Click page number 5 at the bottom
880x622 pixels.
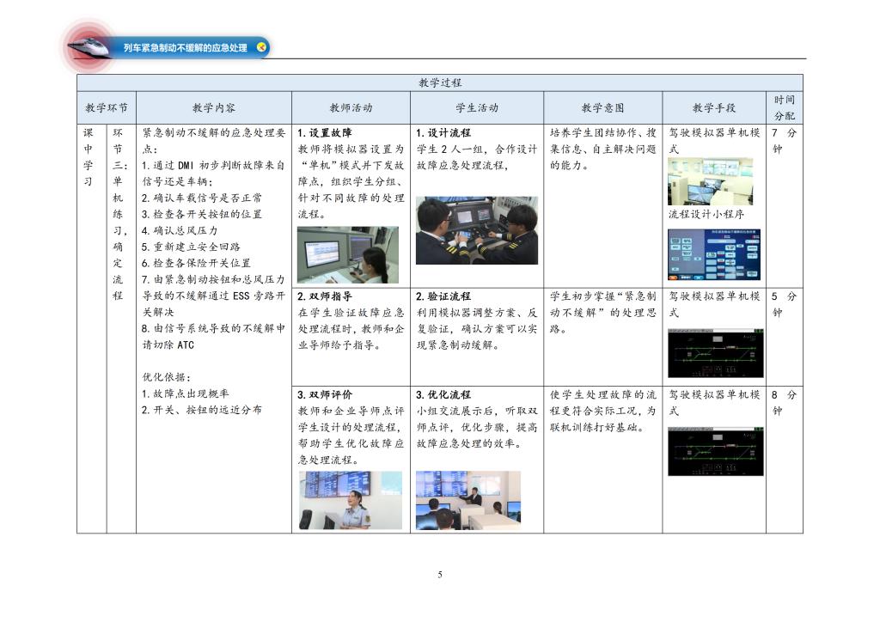point(439,575)
